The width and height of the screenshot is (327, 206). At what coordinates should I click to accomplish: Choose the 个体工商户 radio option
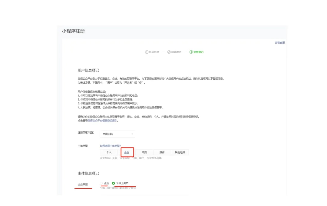click(114, 183)
